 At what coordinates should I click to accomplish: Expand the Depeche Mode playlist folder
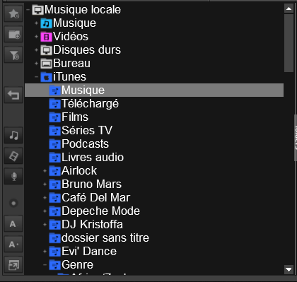pos(45,211)
